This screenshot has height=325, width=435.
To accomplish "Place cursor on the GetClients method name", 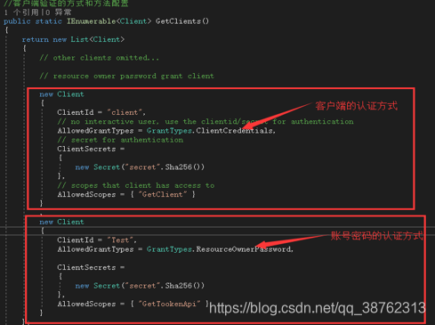I will click(x=178, y=21).
